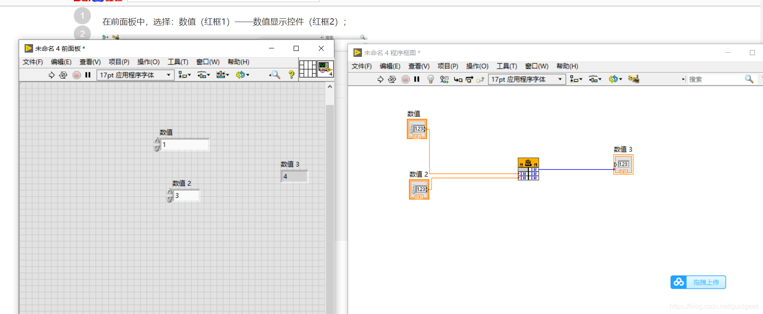The width and height of the screenshot is (763, 314).
Task: Click the search magnifier in front panel
Action: pos(275,75)
